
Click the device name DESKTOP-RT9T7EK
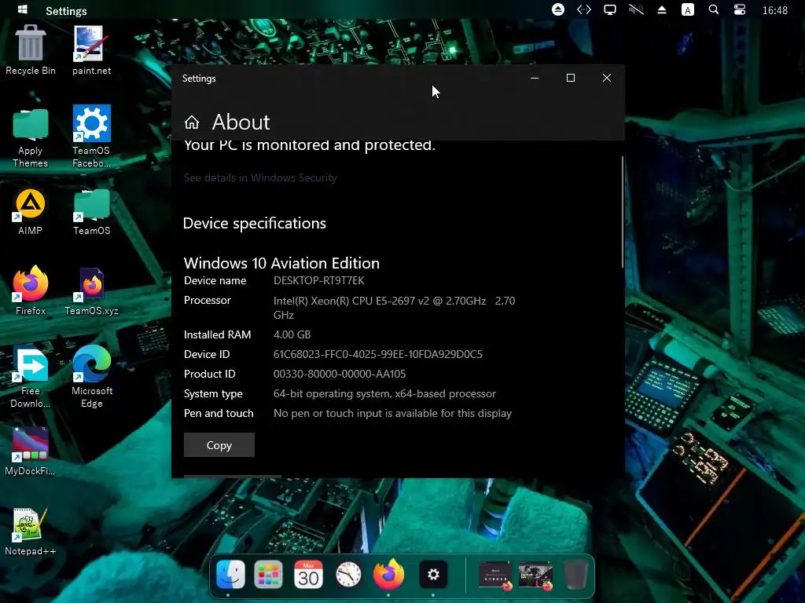319,280
